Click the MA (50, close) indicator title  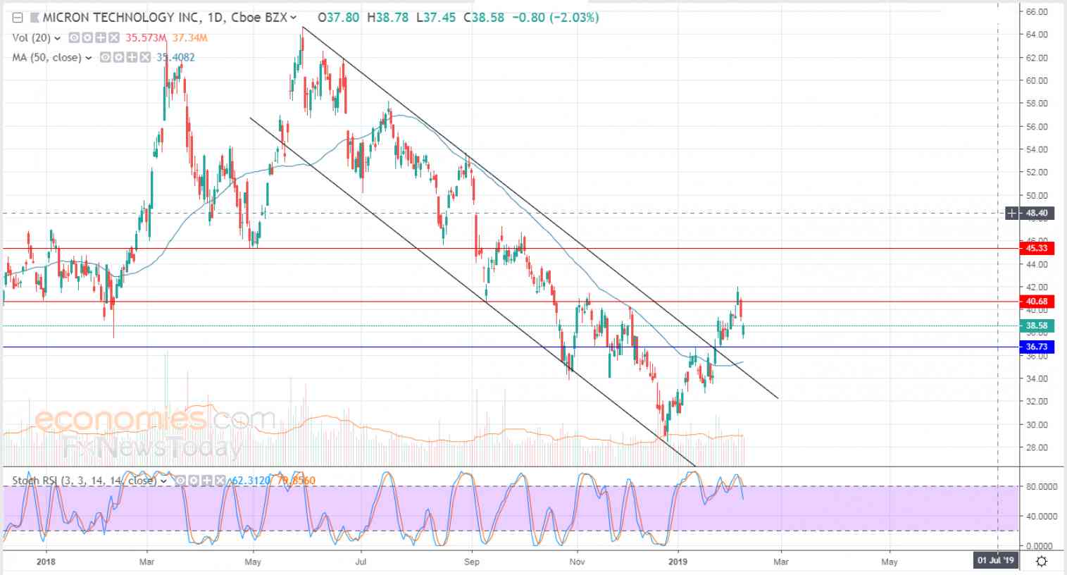(x=46, y=58)
